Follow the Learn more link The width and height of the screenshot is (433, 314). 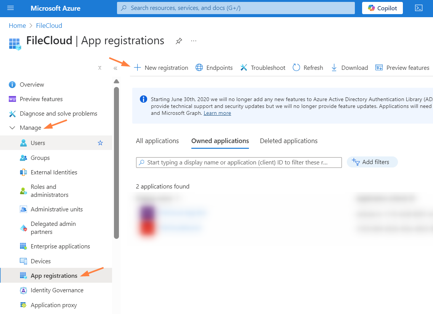pyautogui.click(x=217, y=113)
